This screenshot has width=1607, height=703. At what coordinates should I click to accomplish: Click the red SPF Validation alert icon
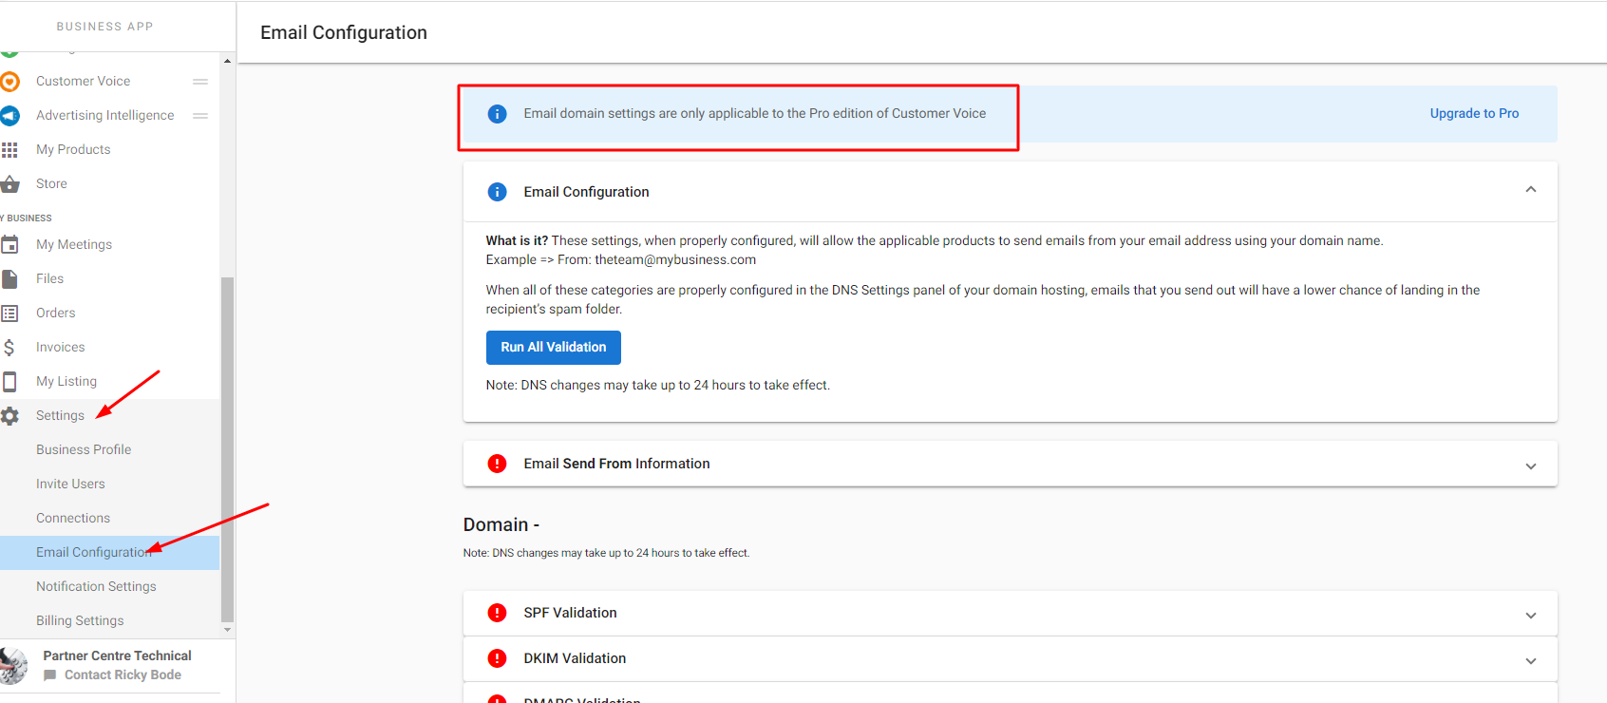(497, 613)
